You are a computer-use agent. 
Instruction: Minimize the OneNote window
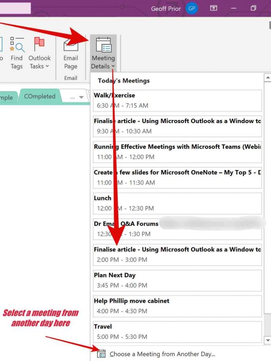234,8
